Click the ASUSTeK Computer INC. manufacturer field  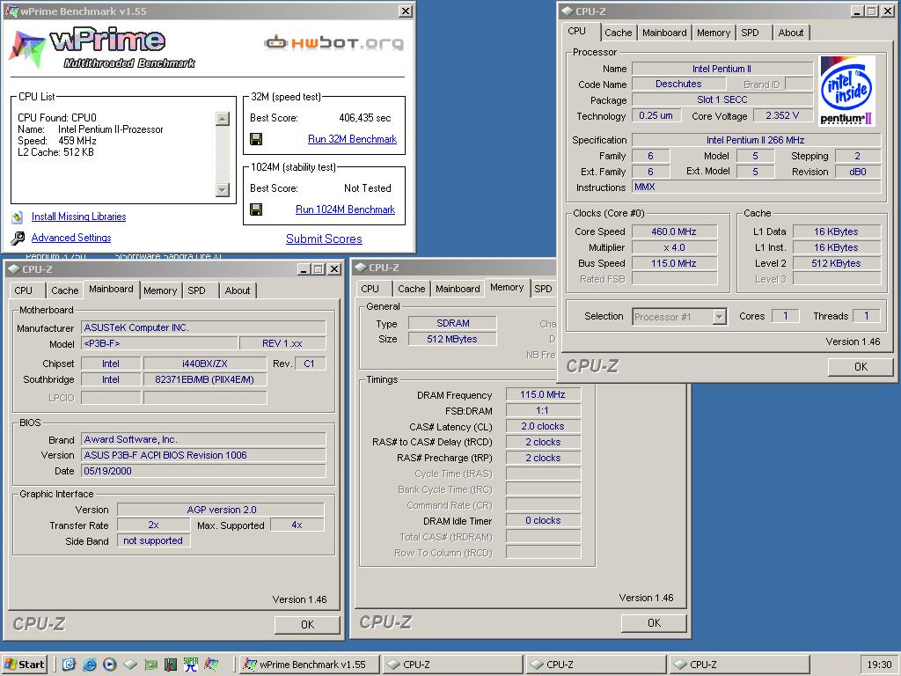[203, 327]
